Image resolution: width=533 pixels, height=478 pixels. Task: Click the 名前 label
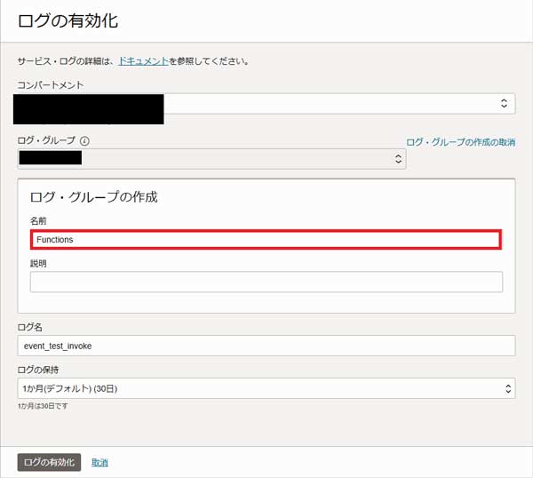coord(38,221)
